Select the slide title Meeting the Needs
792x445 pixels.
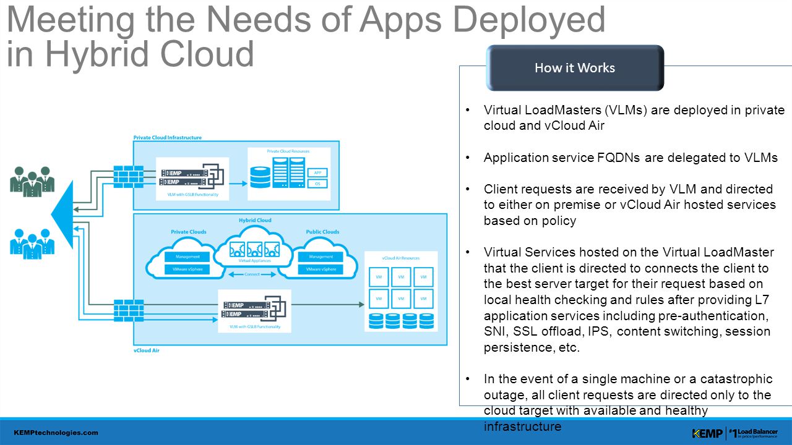click(x=306, y=36)
